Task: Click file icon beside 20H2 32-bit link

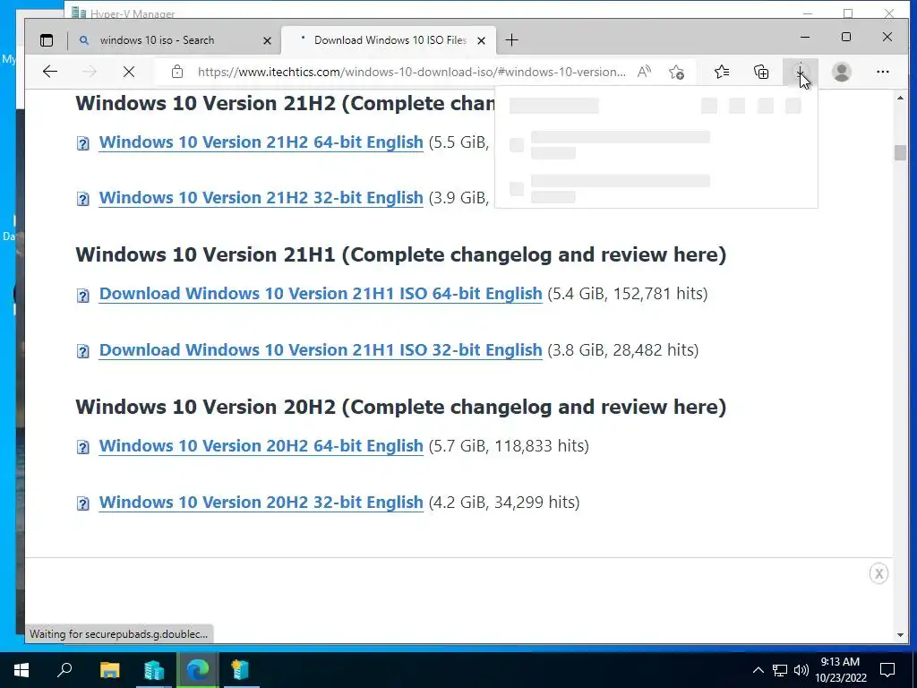Action: [x=83, y=503]
